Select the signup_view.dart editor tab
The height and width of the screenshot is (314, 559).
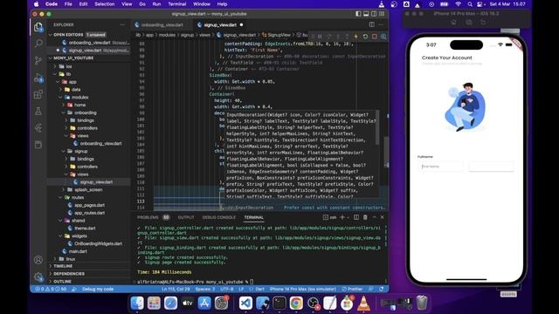(x=219, y=25)
